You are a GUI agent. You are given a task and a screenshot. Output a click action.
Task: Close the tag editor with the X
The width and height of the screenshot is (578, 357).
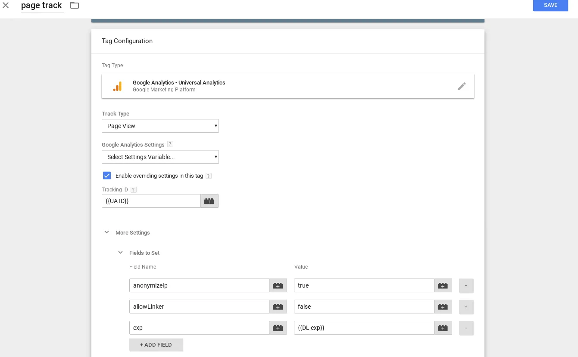click(x=6, y=5)
